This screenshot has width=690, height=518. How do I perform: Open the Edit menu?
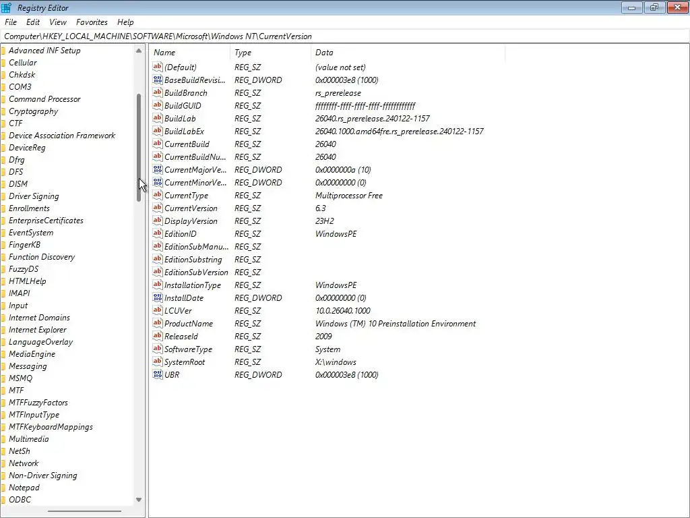coord(33,22)
